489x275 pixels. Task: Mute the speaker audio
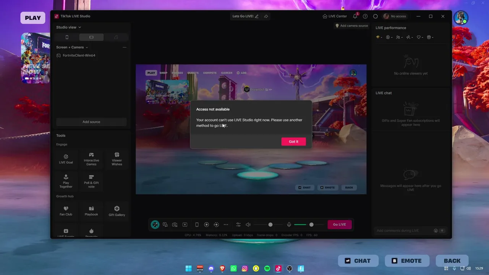248,225
